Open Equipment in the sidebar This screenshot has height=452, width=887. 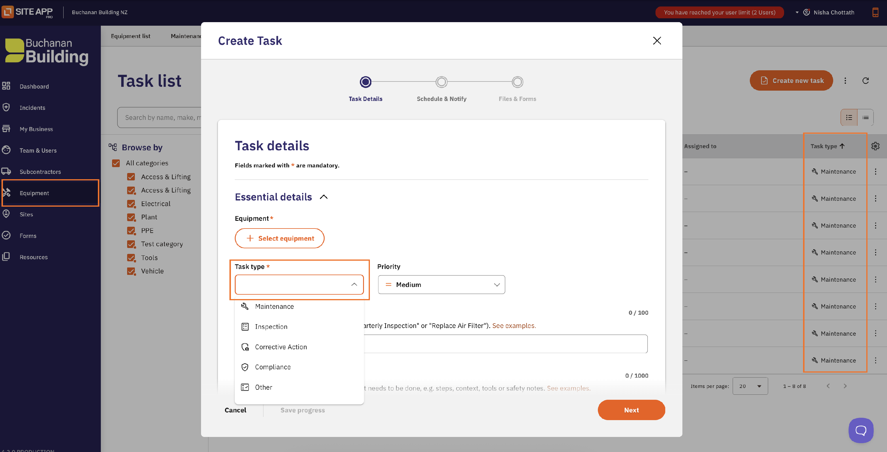coord(50,193)
